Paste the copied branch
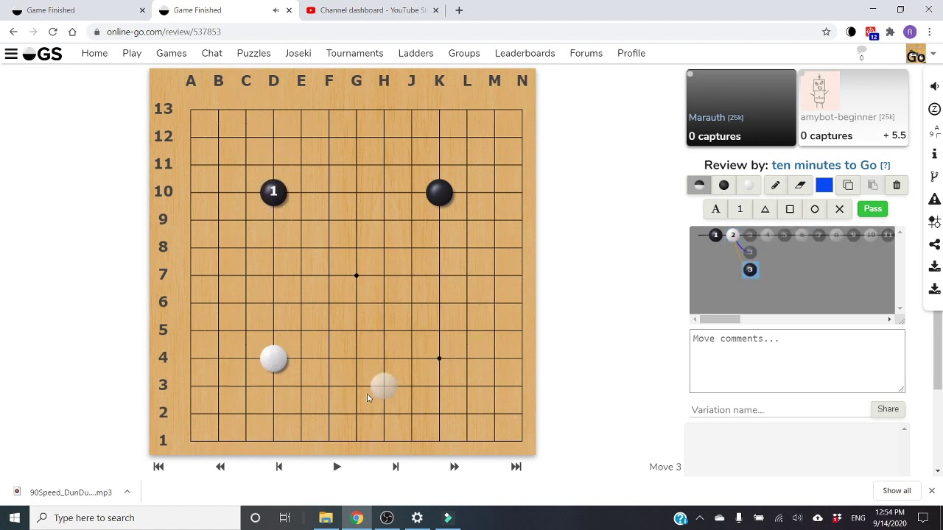Image resolution: width=943 pixels, height=530 pixels. [872, 185]
